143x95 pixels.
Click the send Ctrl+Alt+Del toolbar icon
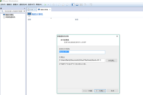(x=53, y=5)
